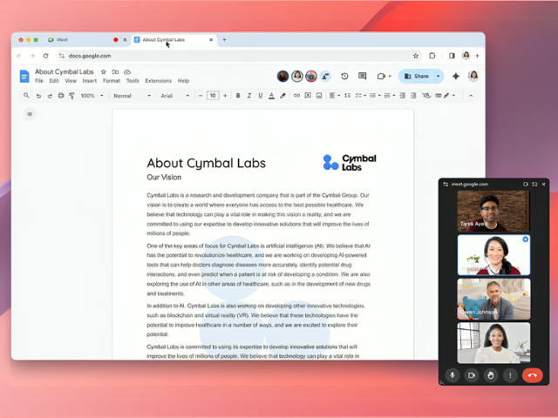
Task: Open the Arial font dropdown
Action: point(174,96)
